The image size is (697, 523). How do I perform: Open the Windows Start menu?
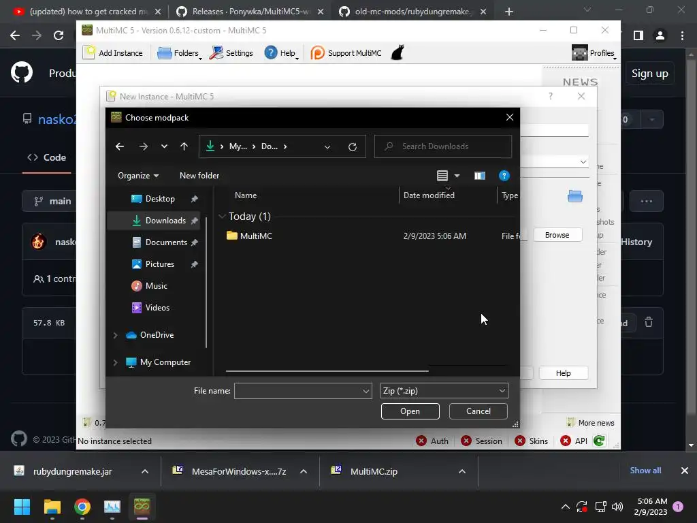click(x=22, y=507)
